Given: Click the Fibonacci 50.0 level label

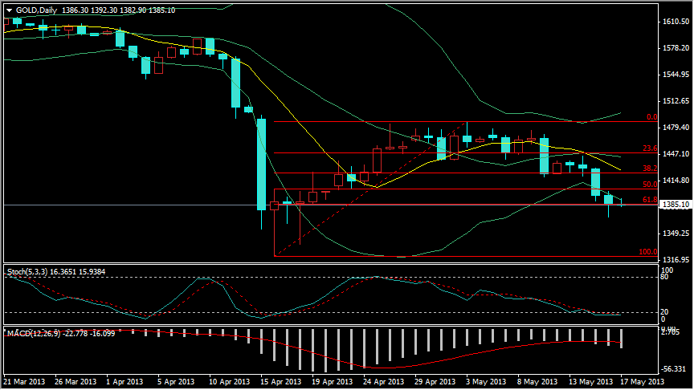Looking at the screenshot, I should click(650, 185).
